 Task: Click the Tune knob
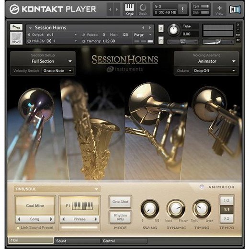173,30
